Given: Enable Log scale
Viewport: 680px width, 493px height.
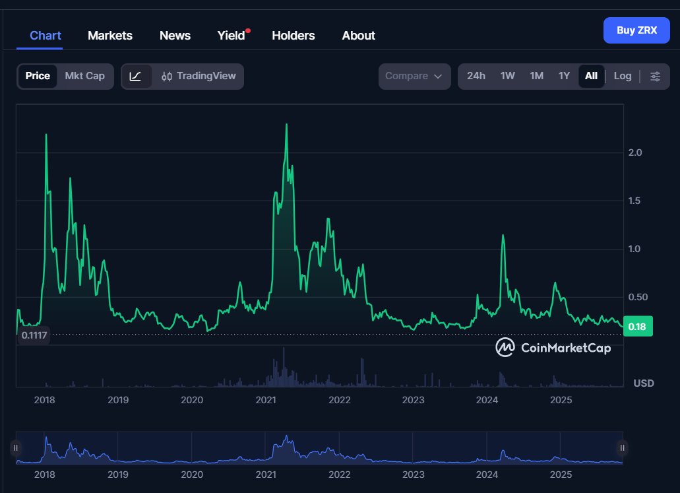Looking at the screenshot, I should [x=622, y=76].
